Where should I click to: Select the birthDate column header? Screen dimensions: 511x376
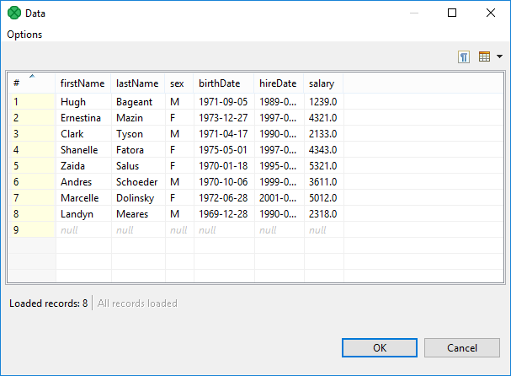click(x=224, y=83)
